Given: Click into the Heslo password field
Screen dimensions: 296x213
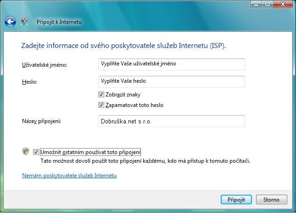Looking at the screenshot, I should 172,81.
